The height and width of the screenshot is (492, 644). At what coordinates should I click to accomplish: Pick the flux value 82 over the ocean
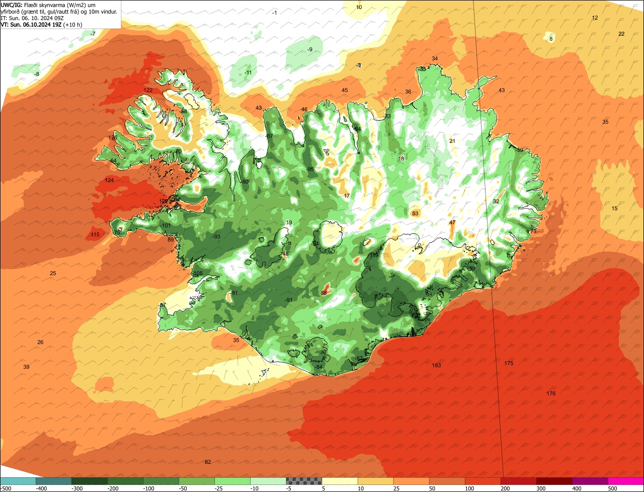coord(208,462)
